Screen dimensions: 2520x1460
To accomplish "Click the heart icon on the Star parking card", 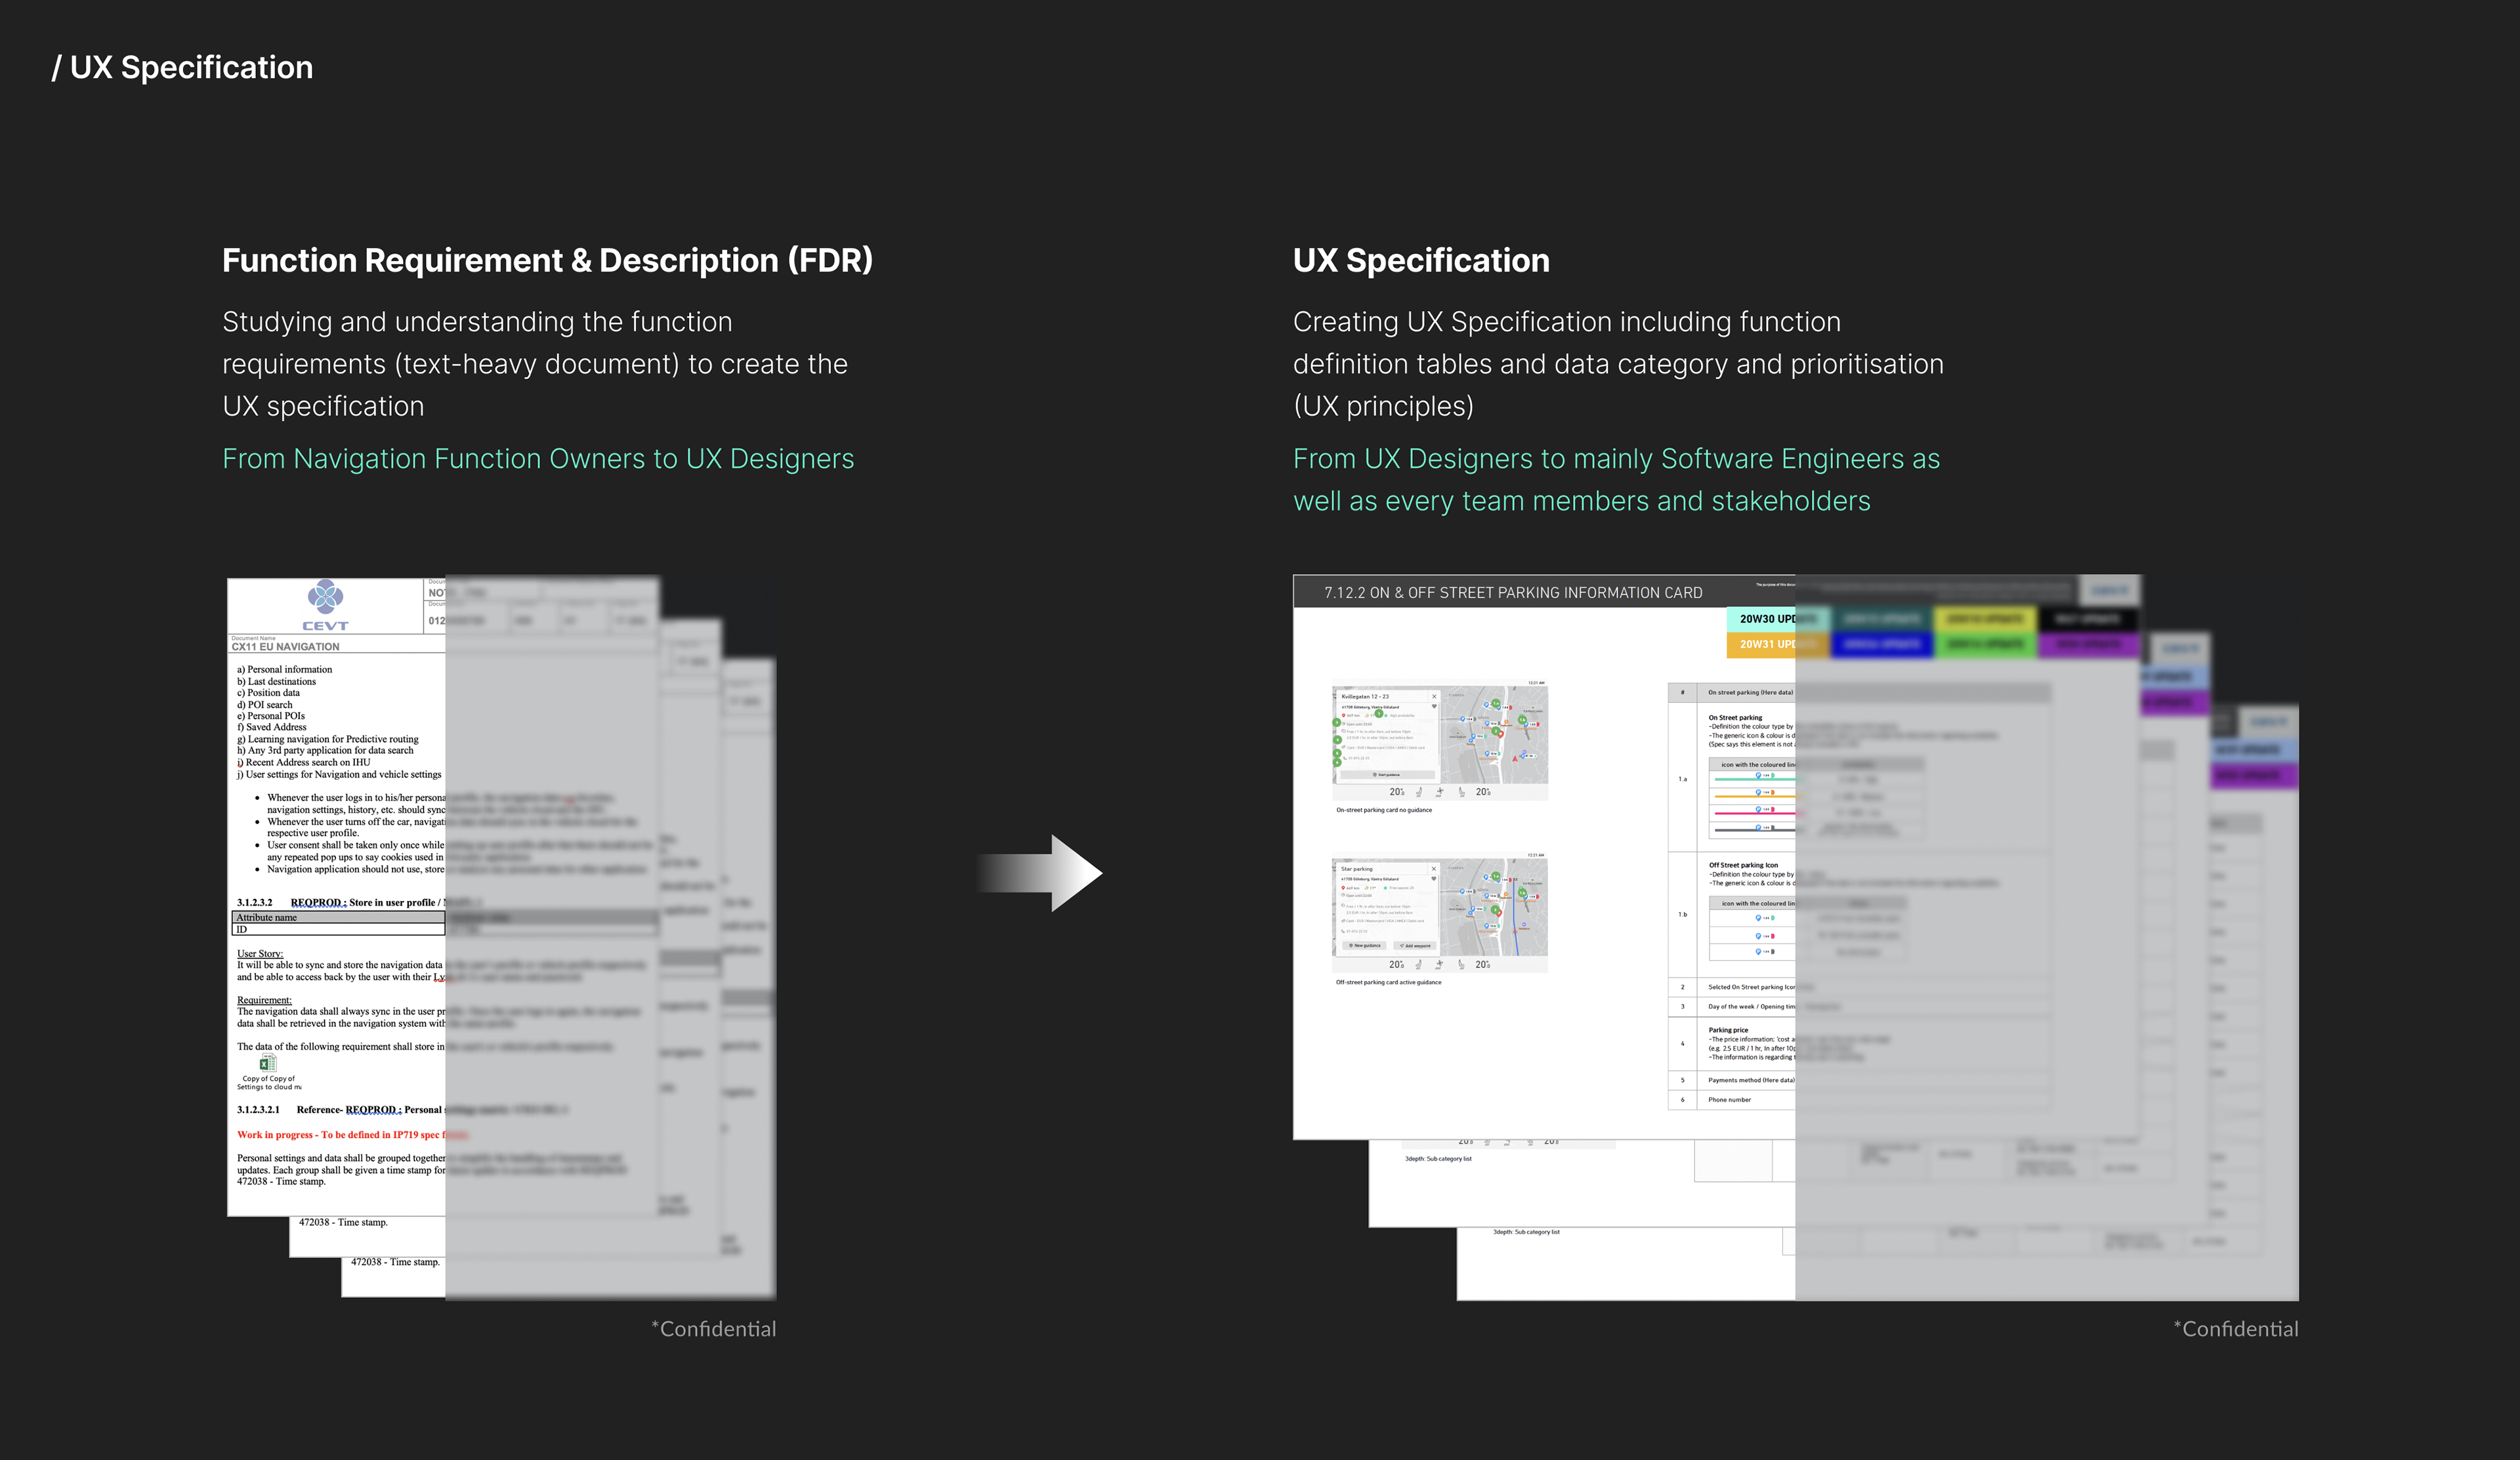I will [x=1433, y=880].
